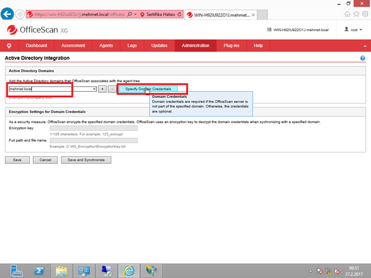Click the Cancel button

click(x=45, y=160)
